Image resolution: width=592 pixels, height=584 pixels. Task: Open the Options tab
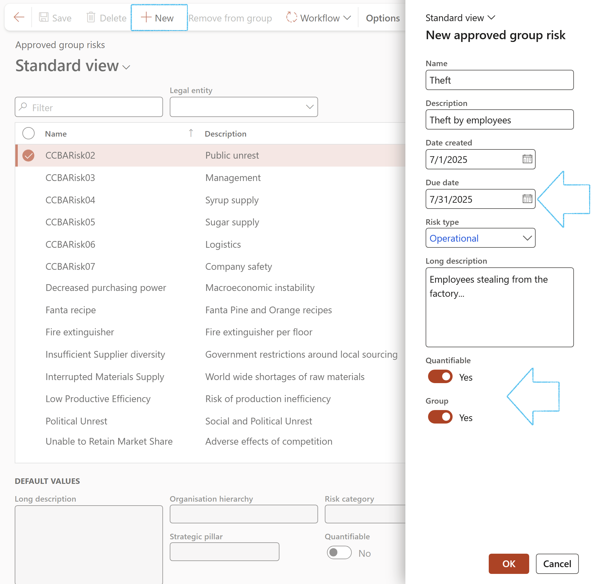click(x=383, y=18)
